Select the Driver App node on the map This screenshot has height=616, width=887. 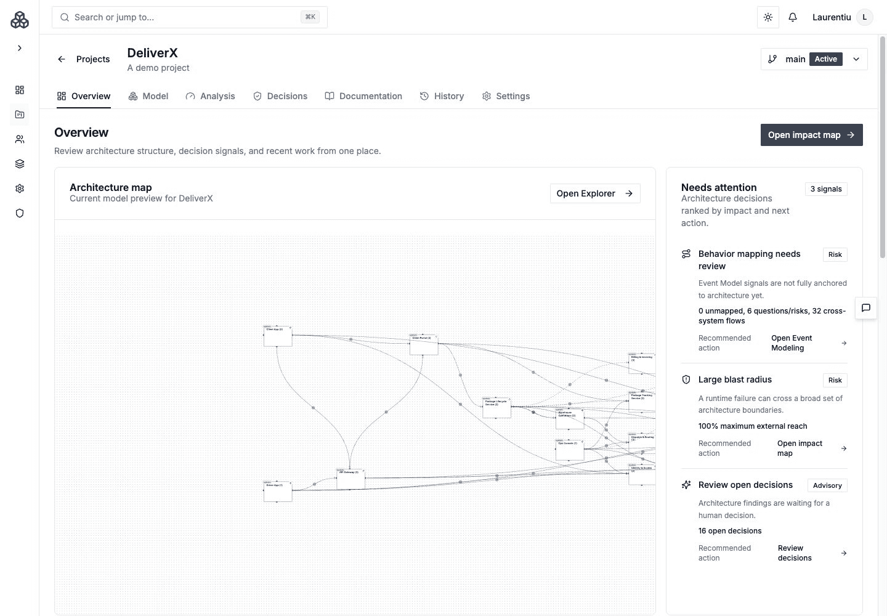tap(278, 492)
